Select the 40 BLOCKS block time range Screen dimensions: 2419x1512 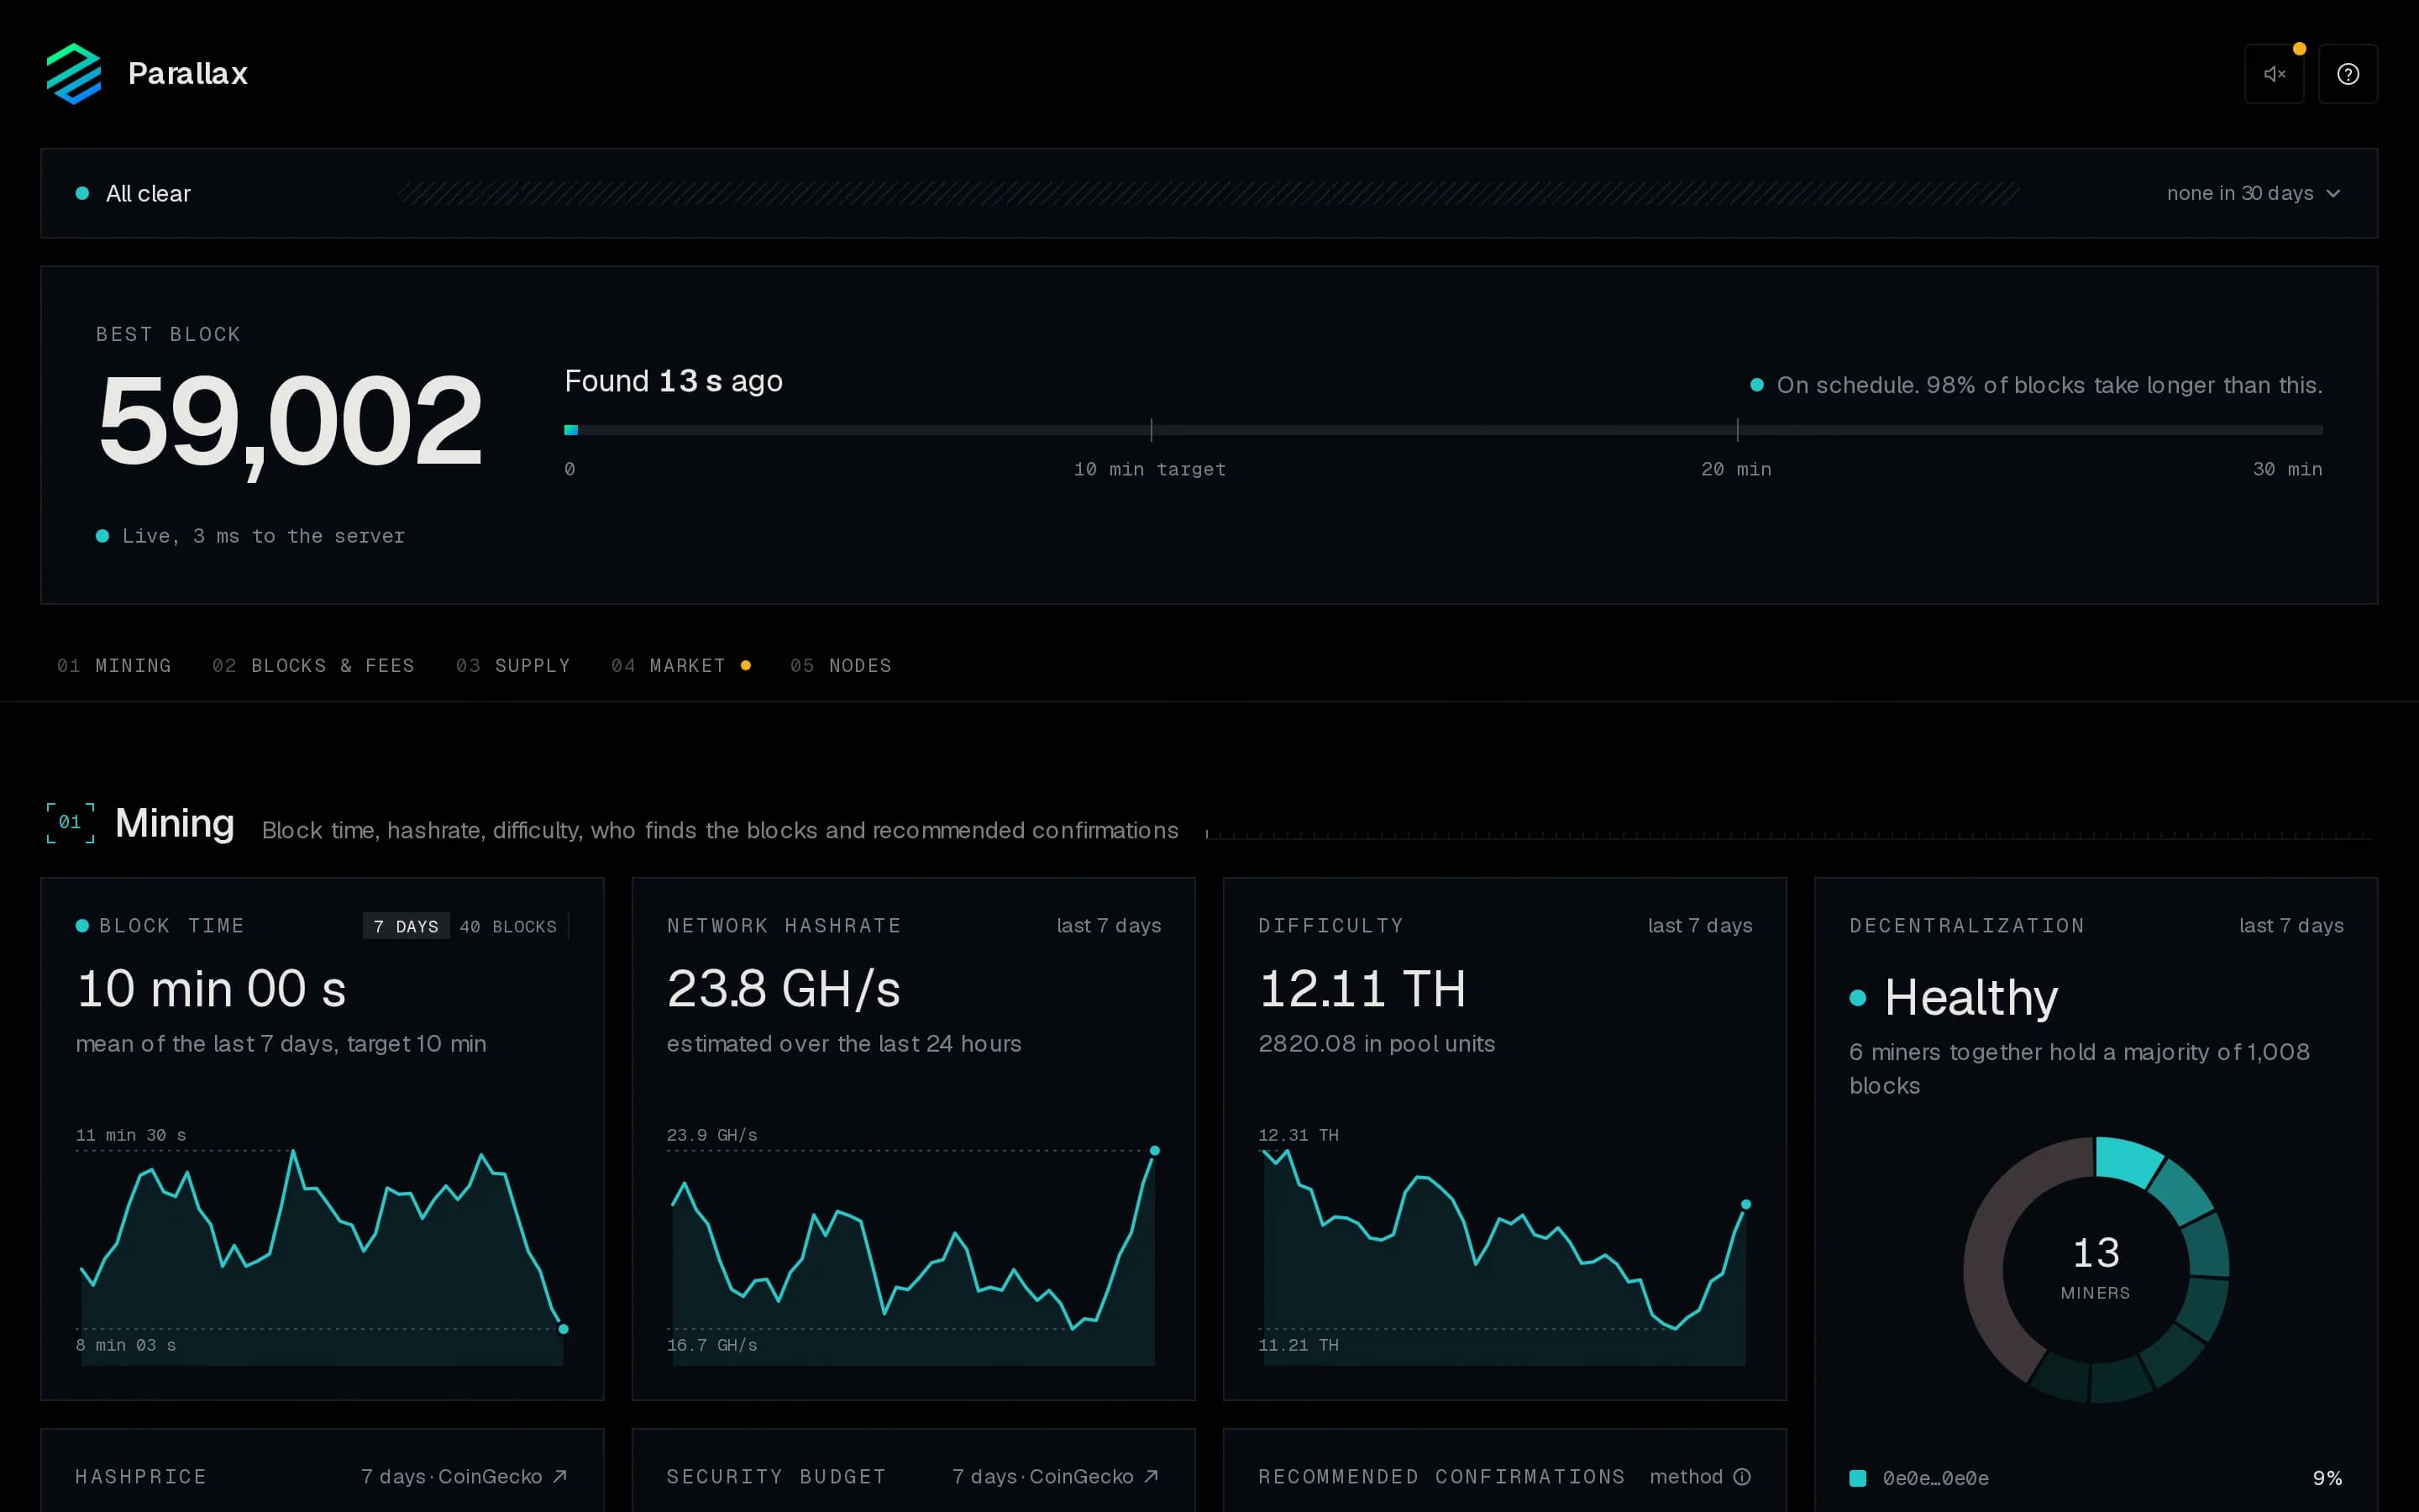pos(508,926)
